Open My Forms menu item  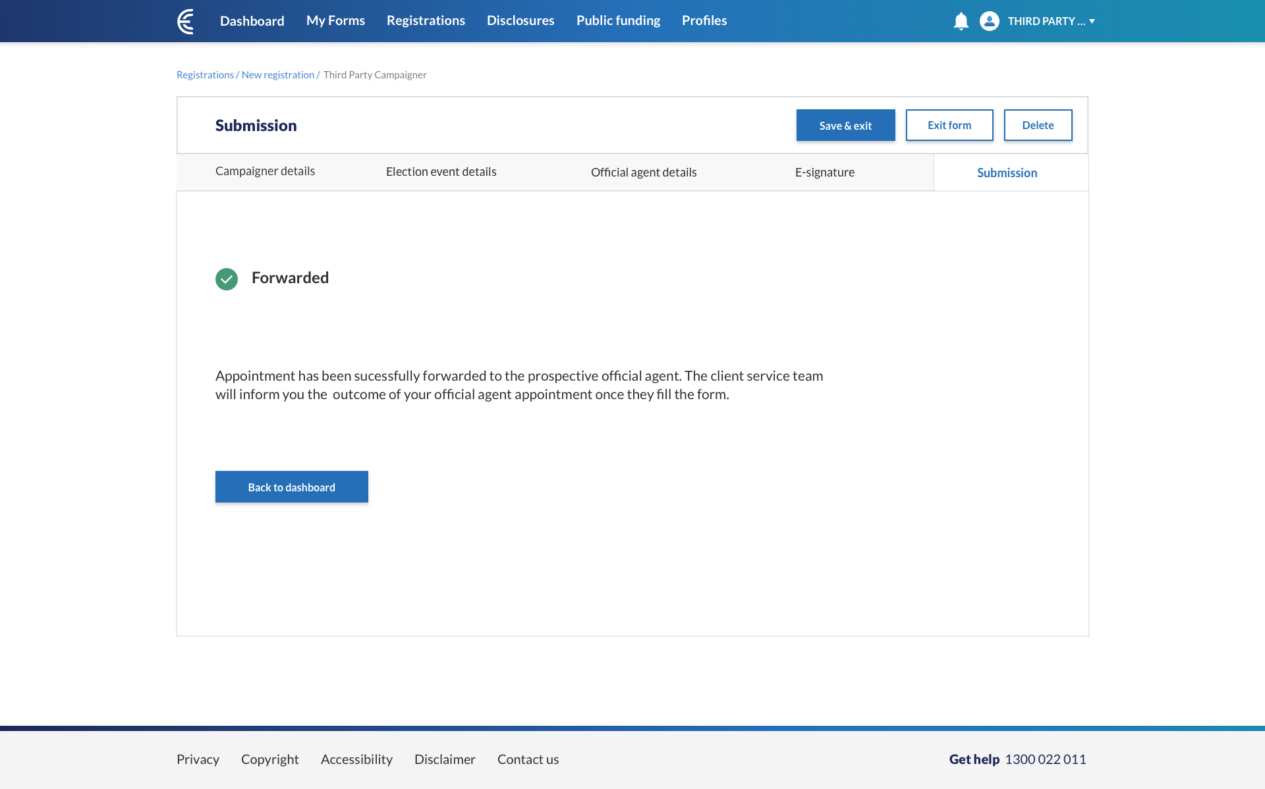pos(335,20)
